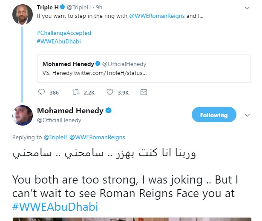Click the reply icon under Triple H's tweet
The image size is (262, 221).
pyautogui.click(x=42, y=92)
